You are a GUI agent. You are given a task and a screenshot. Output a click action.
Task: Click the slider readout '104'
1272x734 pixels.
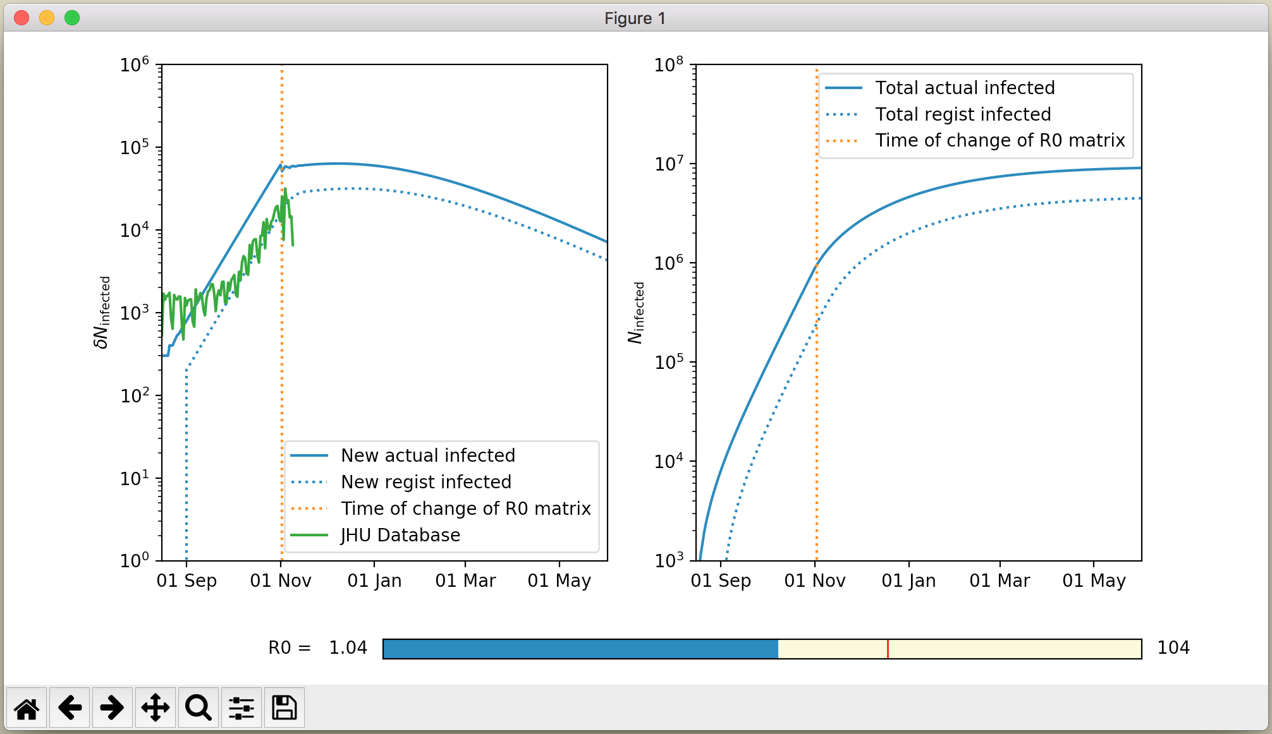pos(1173,648)
